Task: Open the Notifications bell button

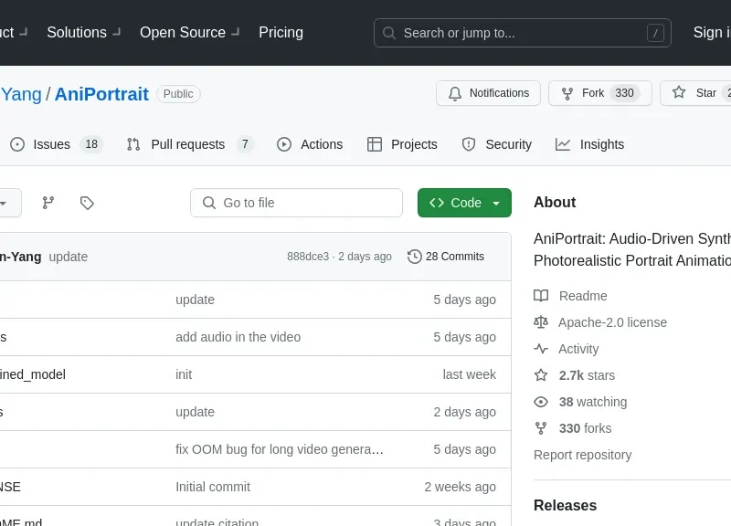Action: pyautogui.click(x=489, y=93)
